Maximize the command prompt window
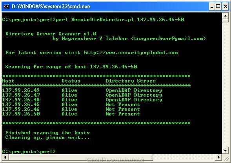 point(218,7)
